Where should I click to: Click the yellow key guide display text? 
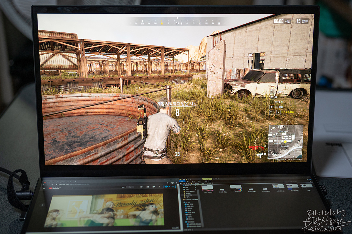tap(288, 112)
